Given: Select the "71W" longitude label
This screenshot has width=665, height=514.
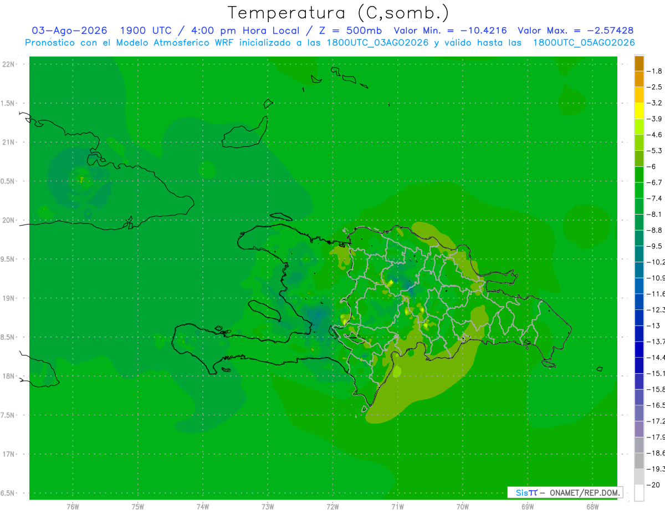Looking at the screenshot, I should coord(397,507).
